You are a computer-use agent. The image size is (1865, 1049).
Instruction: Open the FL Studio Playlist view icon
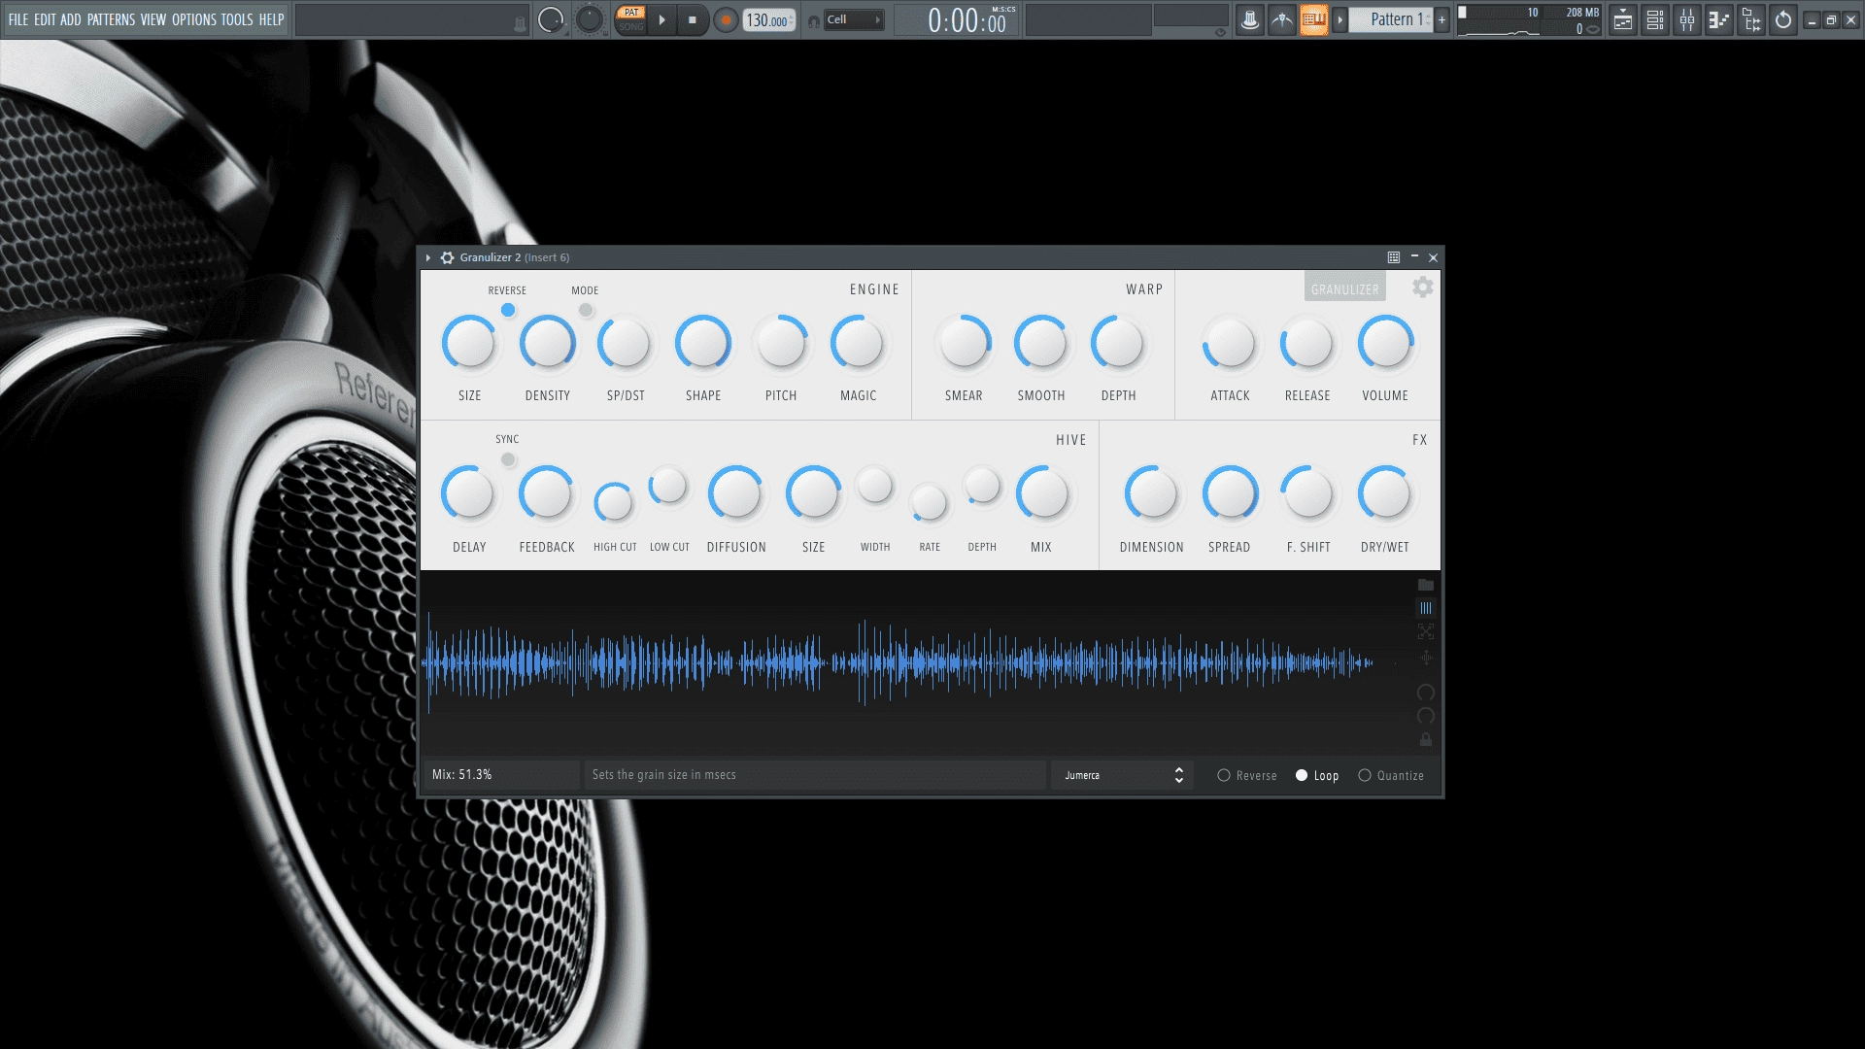click(x=1623, y=19)
